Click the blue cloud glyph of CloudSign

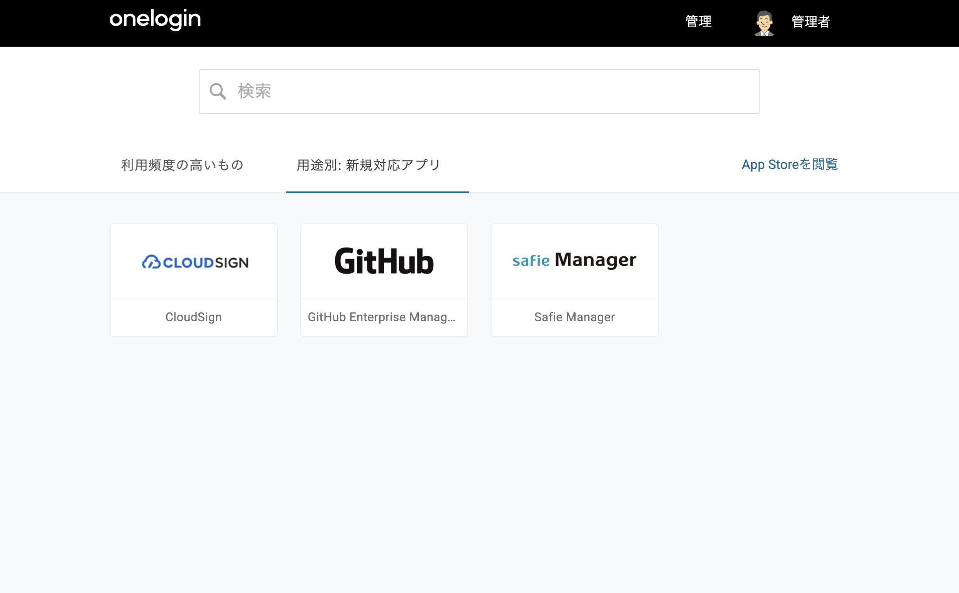[151, 262]
